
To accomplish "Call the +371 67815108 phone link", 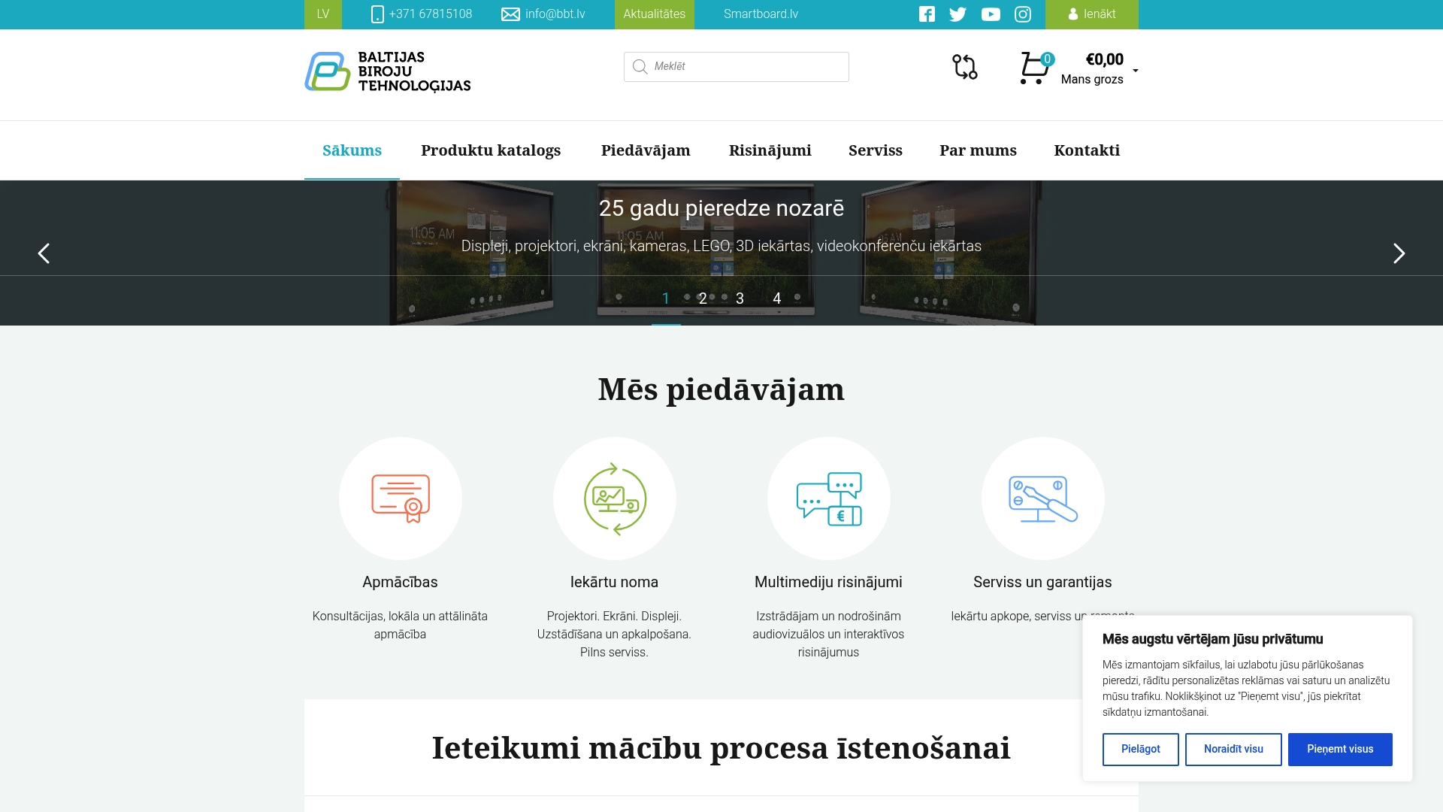I will (x=422, y=14).
